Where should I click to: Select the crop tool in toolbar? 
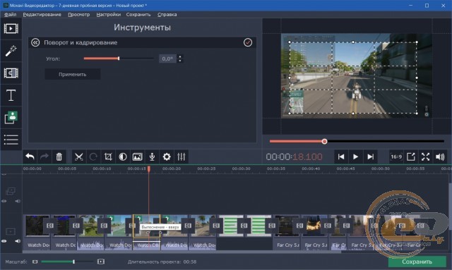pos(108,157)
